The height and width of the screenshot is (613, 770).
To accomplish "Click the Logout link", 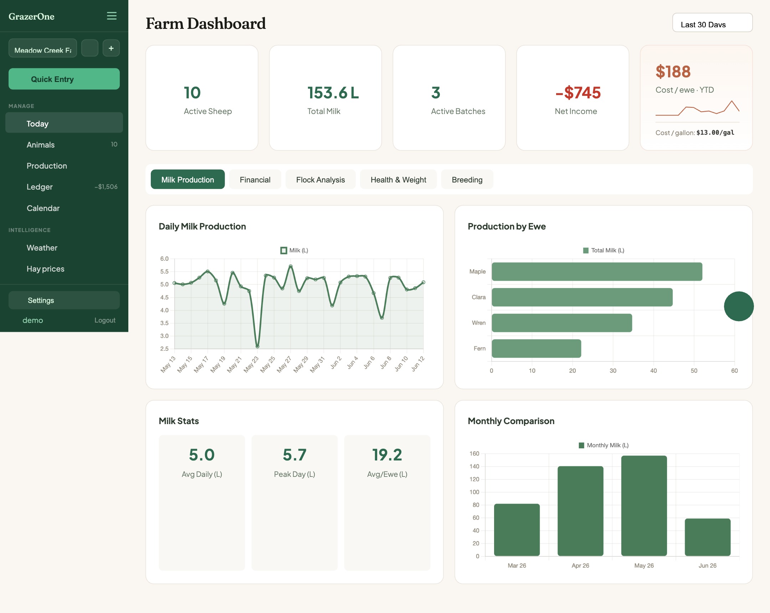I will click(105, 320).
